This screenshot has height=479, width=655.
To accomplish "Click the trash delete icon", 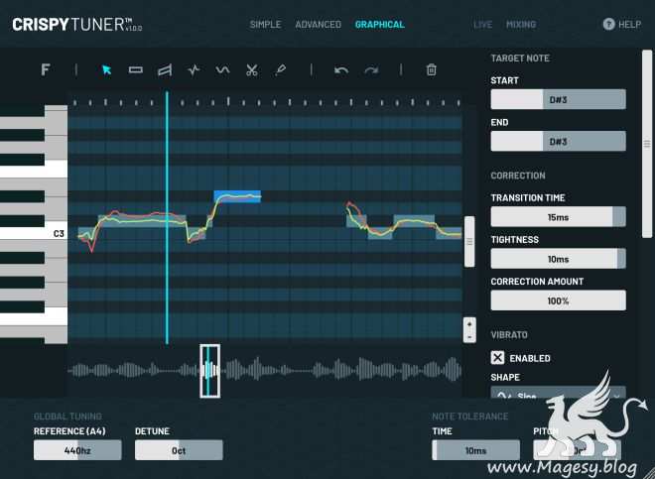I will click(x=431, y=69).
